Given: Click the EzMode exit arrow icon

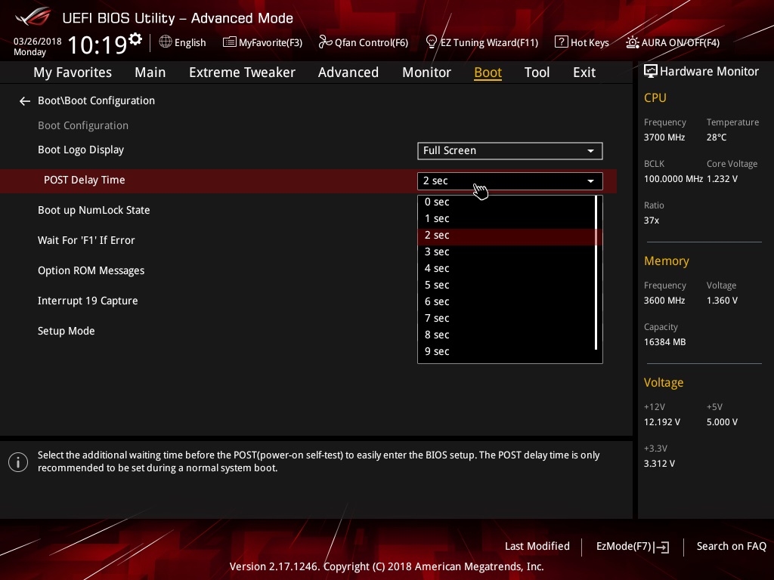Looking at the screenshot, I should click(x=661, y=547).
